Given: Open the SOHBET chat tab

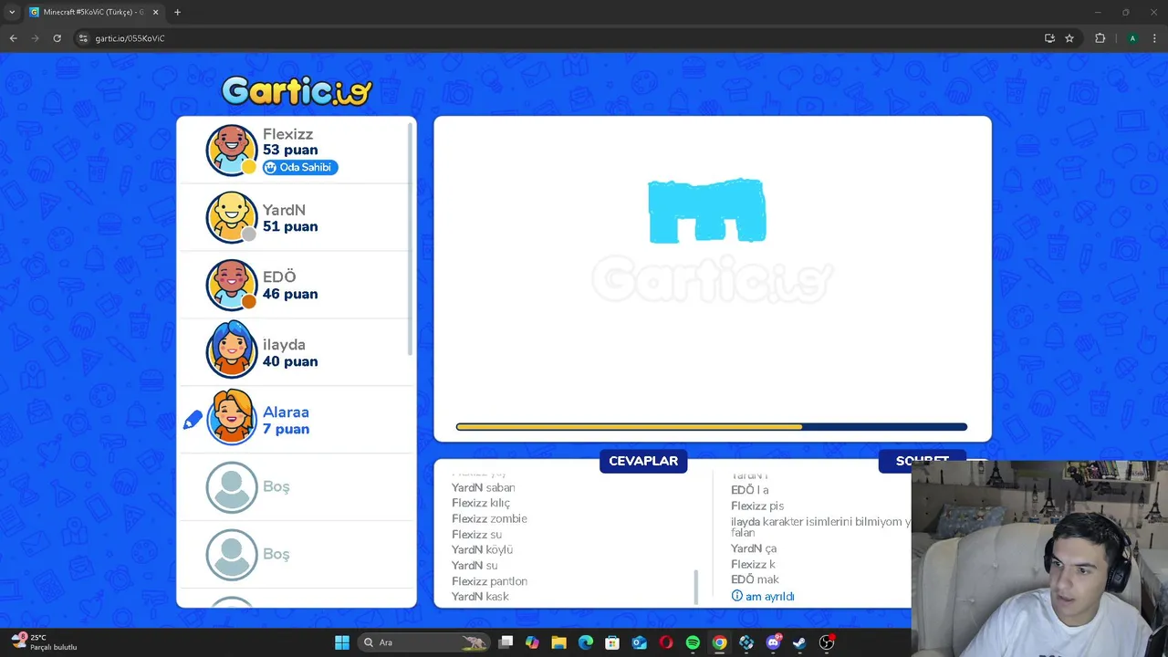Looking at the screenshot, I should click(x=922, y=461).
